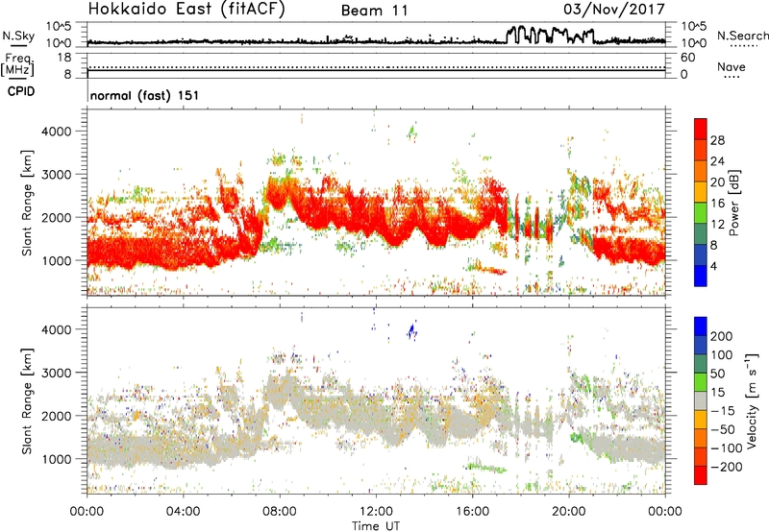
Task: Click the 'Nave' legend label
Action: click(732, 66)
